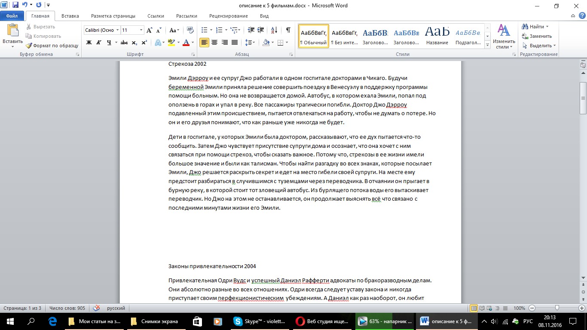Open the numbered list dropdown arrow
Screen dimensions: 587x330
click(x=226, y=30)
